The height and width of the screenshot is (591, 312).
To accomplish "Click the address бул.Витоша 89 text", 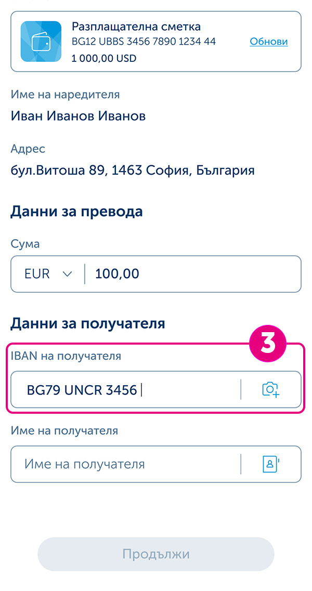I will point(133,170).
